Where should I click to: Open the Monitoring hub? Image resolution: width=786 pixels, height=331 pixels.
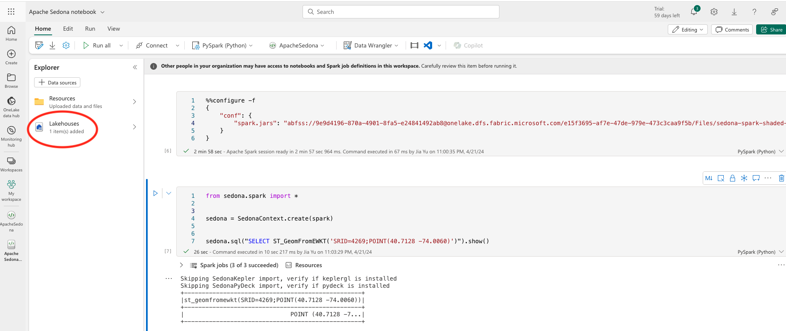11,136
